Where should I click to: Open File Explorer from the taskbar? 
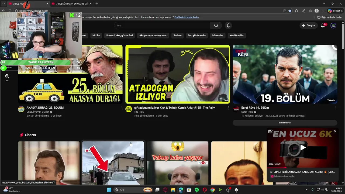(173, 190)
